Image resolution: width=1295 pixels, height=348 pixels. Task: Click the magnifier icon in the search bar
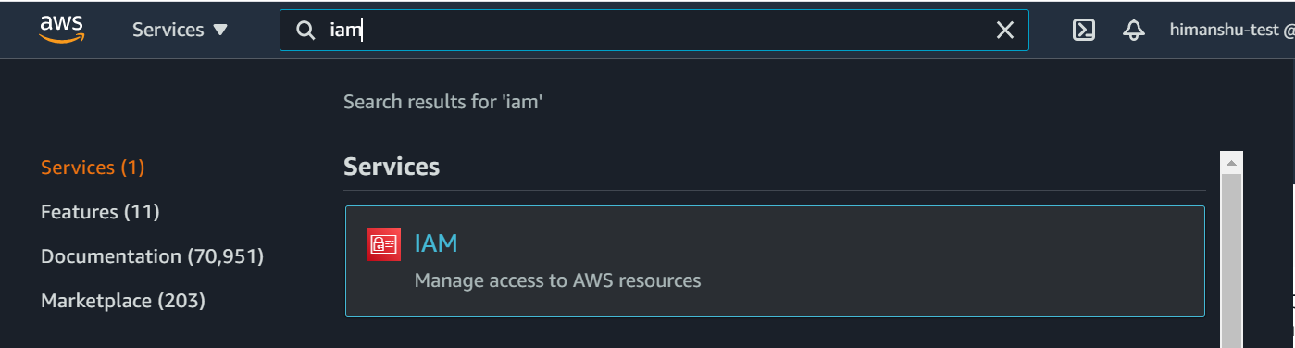tap(305, 31)
